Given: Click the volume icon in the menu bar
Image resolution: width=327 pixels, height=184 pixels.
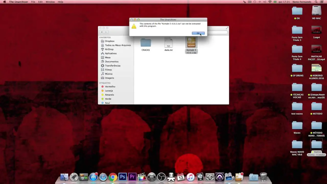Looking at the screenshot, I should click(265, 2).
